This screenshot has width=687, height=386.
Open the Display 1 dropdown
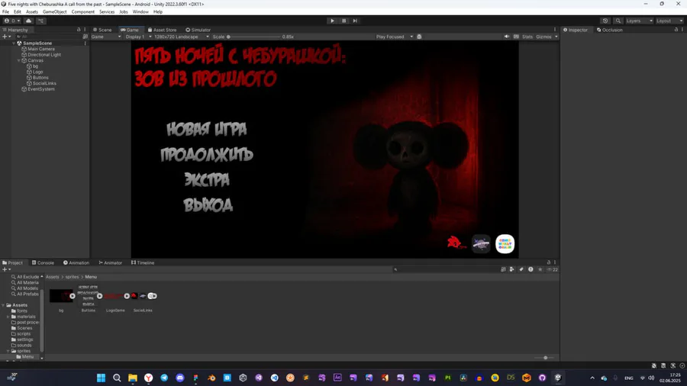tap(138, 37)
